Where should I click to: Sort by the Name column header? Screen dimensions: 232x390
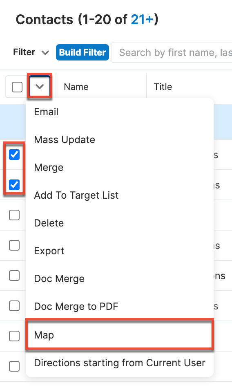[x=76, y=87]
